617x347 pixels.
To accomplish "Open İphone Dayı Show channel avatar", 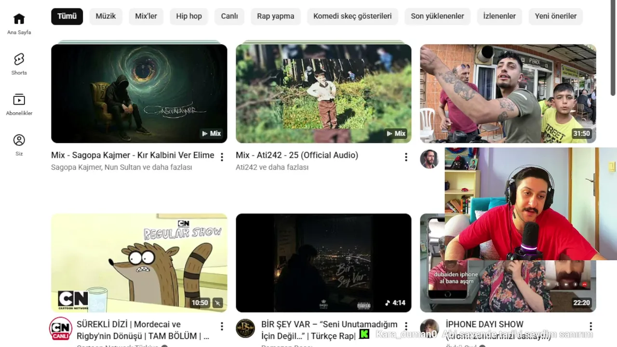I will [x=429, y=328].
